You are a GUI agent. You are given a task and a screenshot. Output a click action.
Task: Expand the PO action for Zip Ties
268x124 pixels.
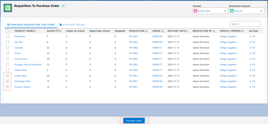coord(252,42)
